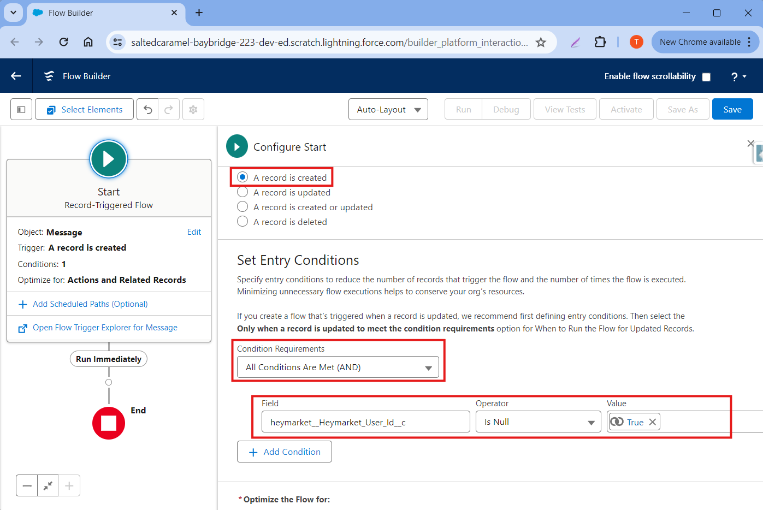This screenshot has height=510, width=763.
Task: Go back with the Flow Builder back arrow
Action: pos(16,76)
